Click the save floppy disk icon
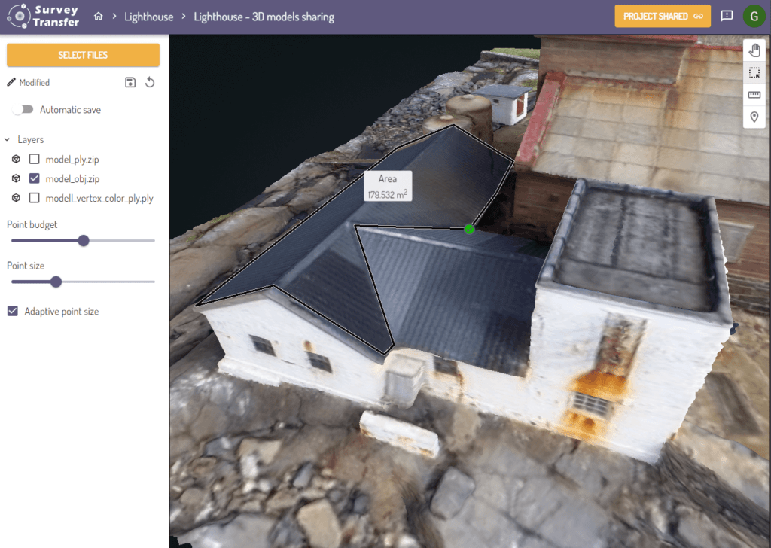Screen dimensions: 771x548 coord(130,82)
